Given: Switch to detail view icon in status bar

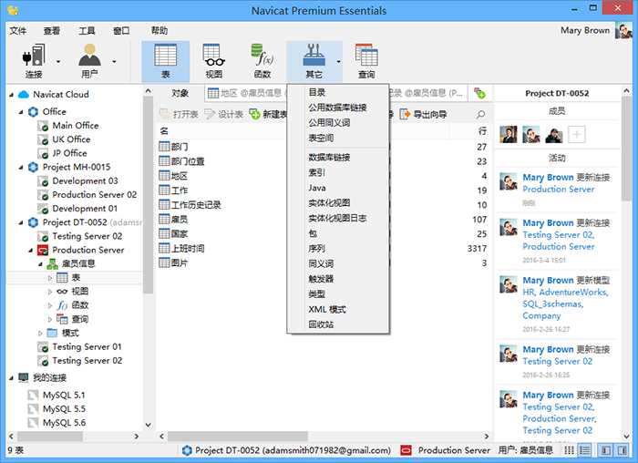Looking at the screenshot, I should [x=585, y=450].
